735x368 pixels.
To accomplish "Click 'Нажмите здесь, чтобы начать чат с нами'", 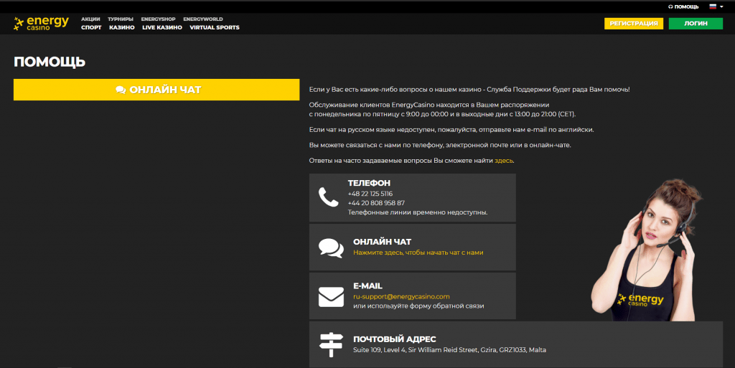I will click(418, 253).
